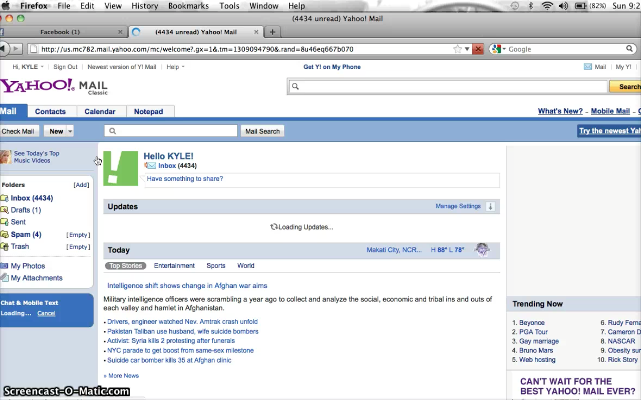Click the Makati City weather location link

[x=394, y=250]
